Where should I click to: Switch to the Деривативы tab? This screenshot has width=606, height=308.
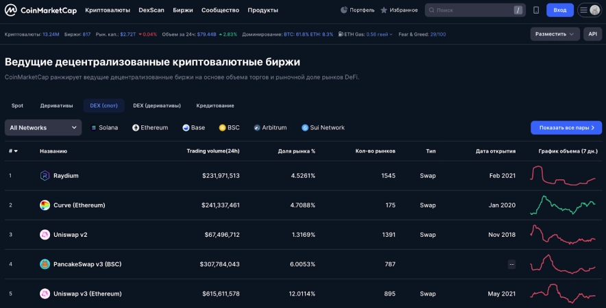click(56, 105)
